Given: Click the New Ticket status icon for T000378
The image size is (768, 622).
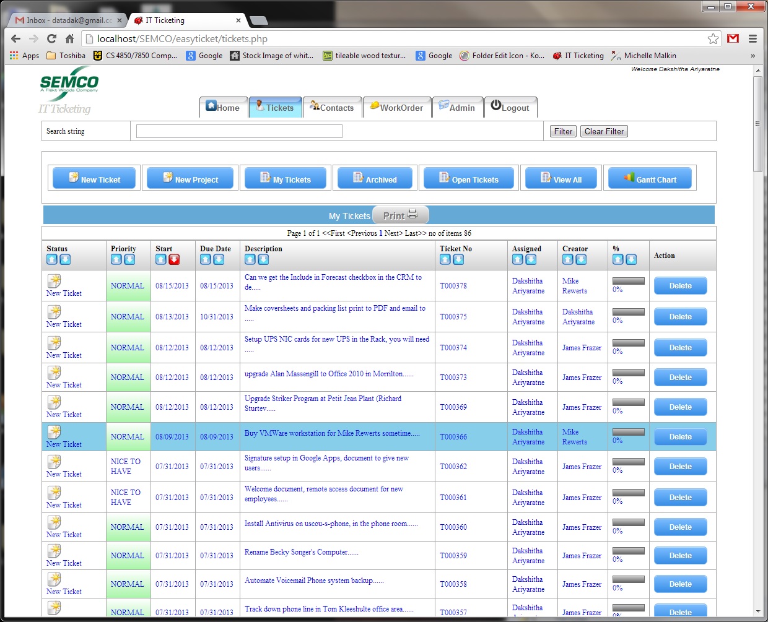Looking at the screenshot, I should tap(55, 281).
